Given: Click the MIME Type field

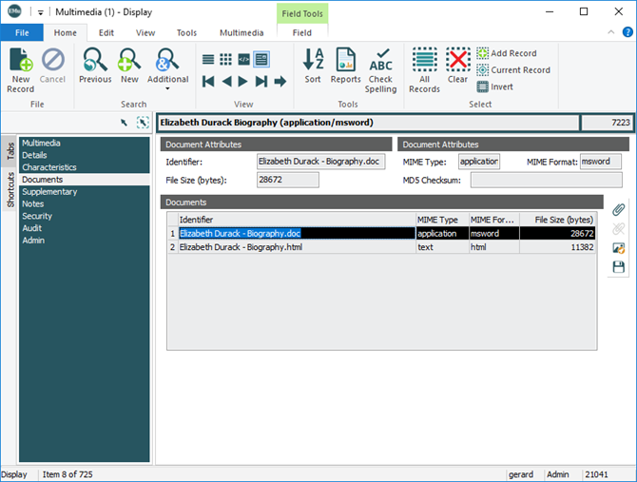Looking at the screenshot, I should click(x=479, y=162).
